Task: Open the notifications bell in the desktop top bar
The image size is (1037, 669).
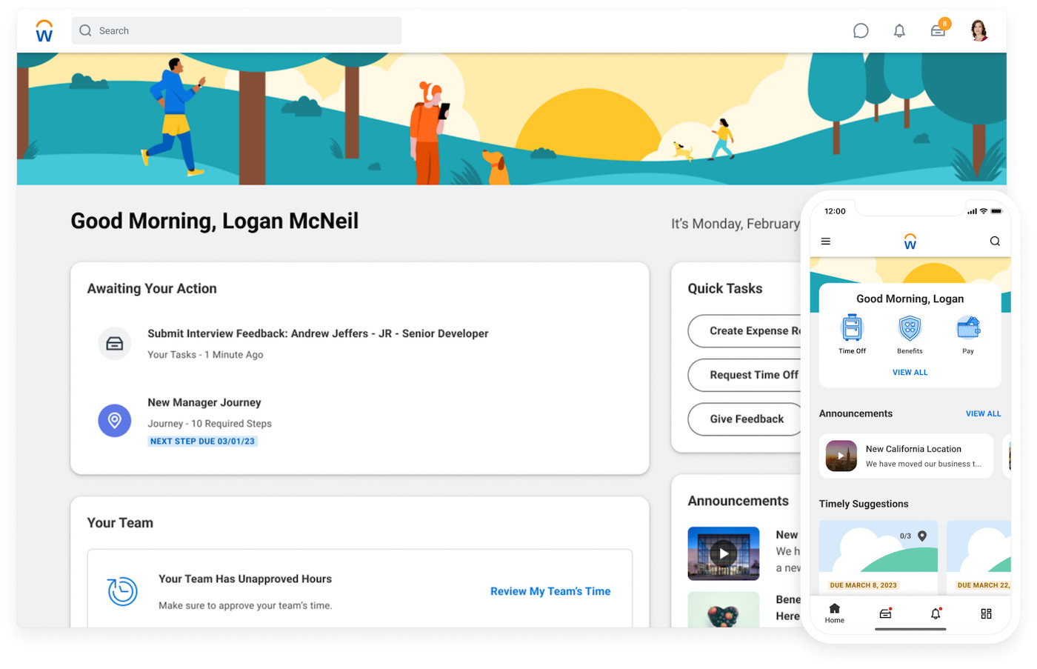Action: pyautogui.click(x=899, y=30)
